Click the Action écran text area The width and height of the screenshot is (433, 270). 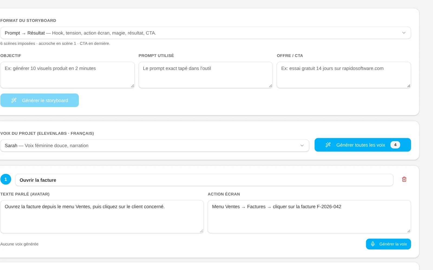[309, 217]
